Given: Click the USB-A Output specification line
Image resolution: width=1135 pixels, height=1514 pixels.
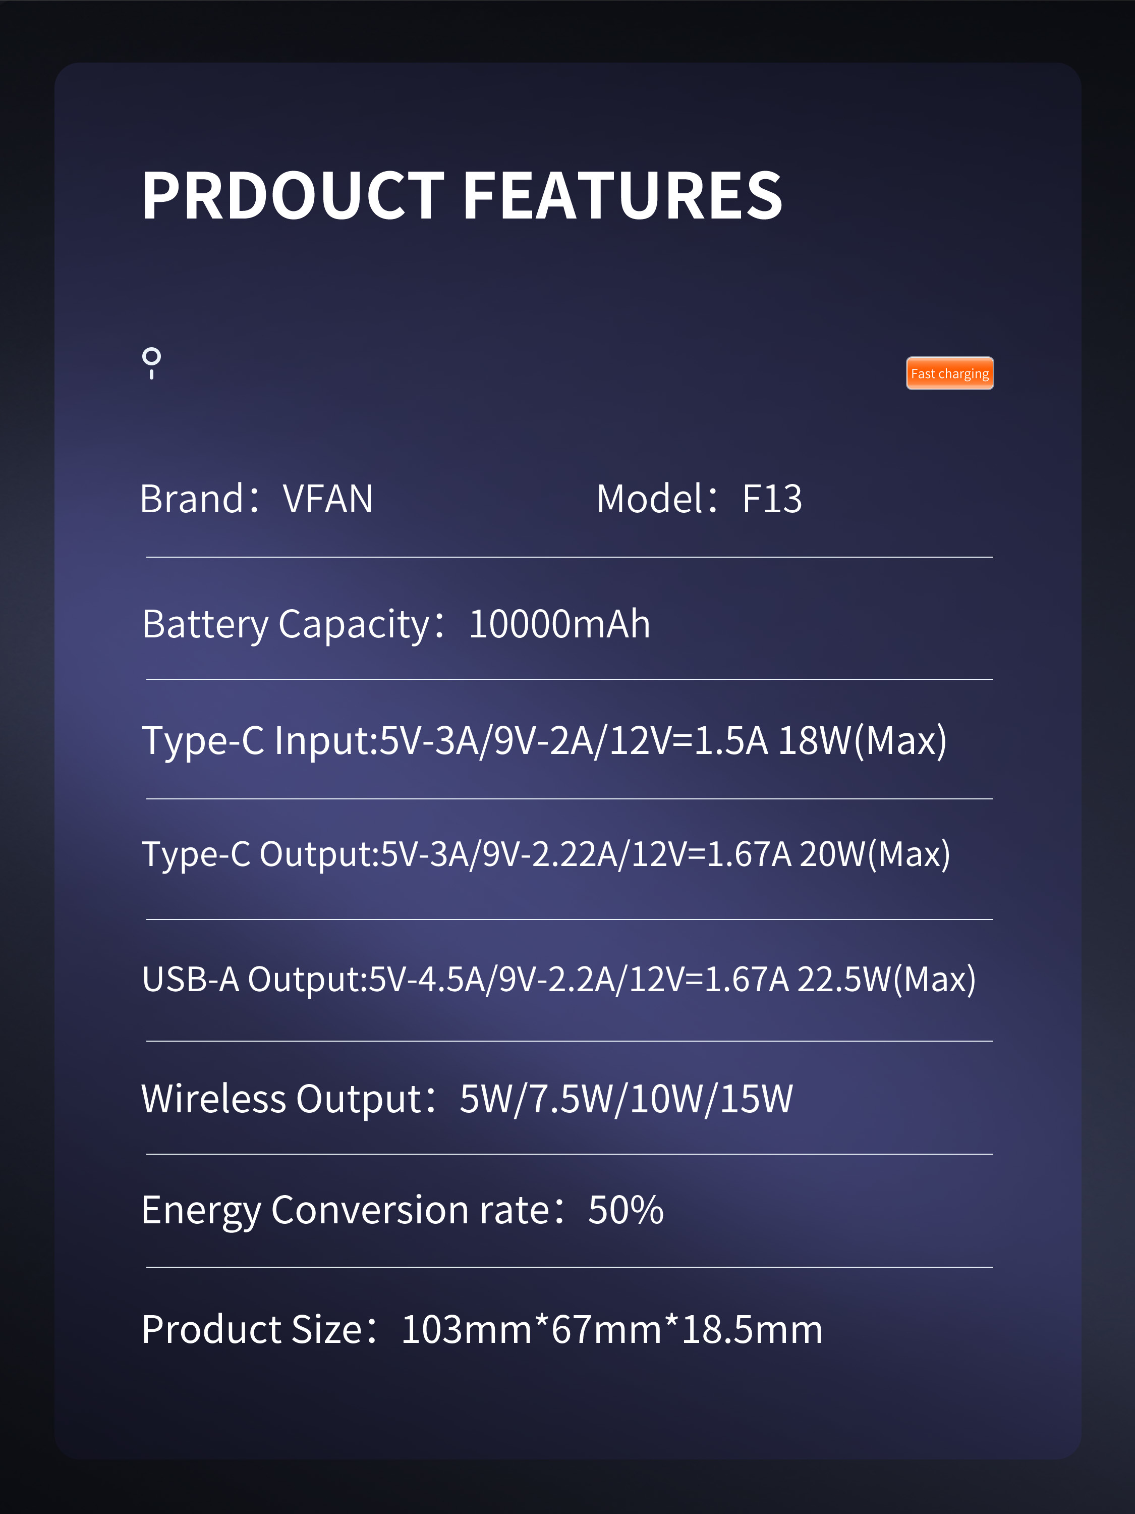Looking at the screenshot, I should click(x=559, y=980).
